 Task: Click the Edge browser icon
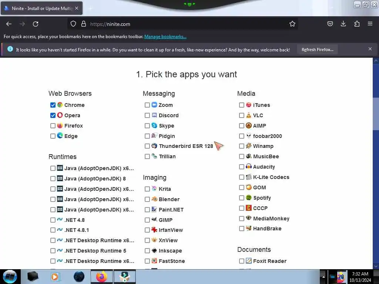click(x=60, y=136)
